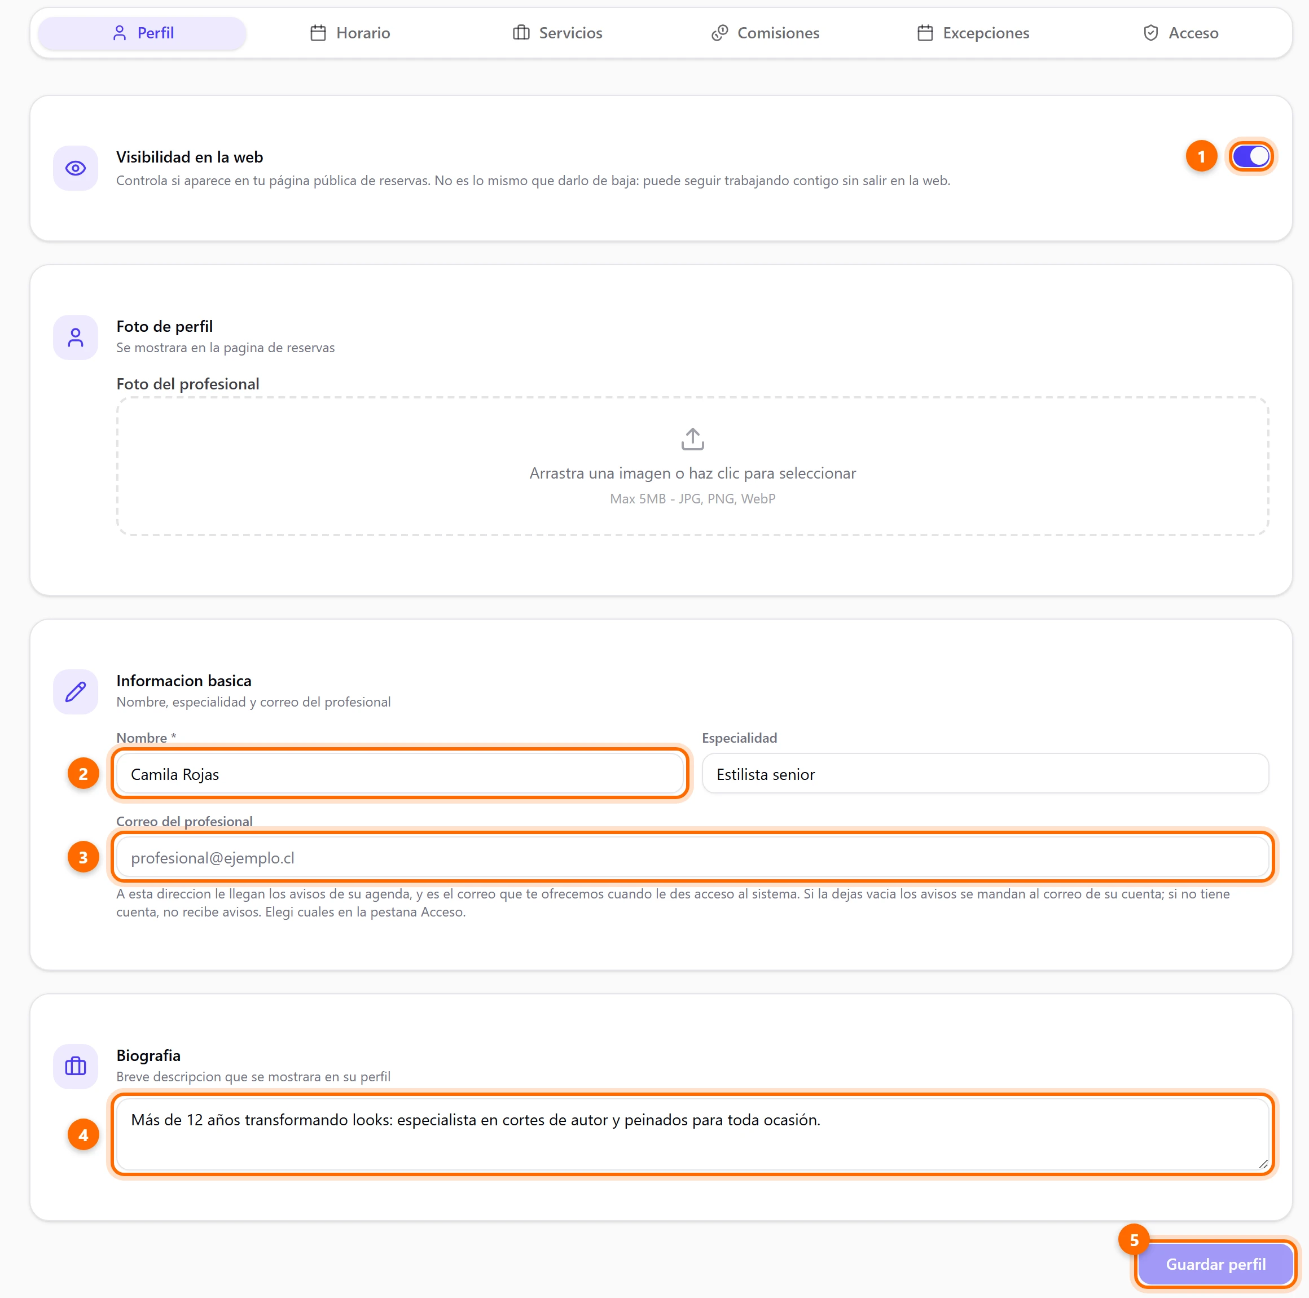Click the 'Informacion basica' heading
1309x1298 pixels.
click(x=183, y=681)
